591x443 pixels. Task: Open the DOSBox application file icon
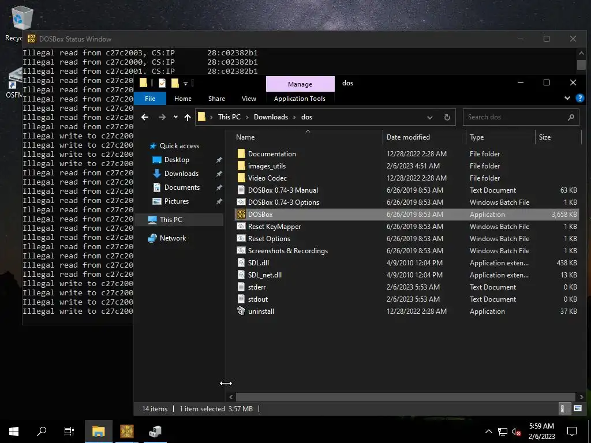pos(241,215)
